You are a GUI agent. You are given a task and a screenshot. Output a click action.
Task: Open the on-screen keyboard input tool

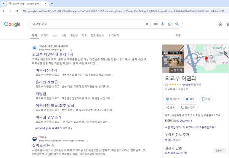(156, 24)
